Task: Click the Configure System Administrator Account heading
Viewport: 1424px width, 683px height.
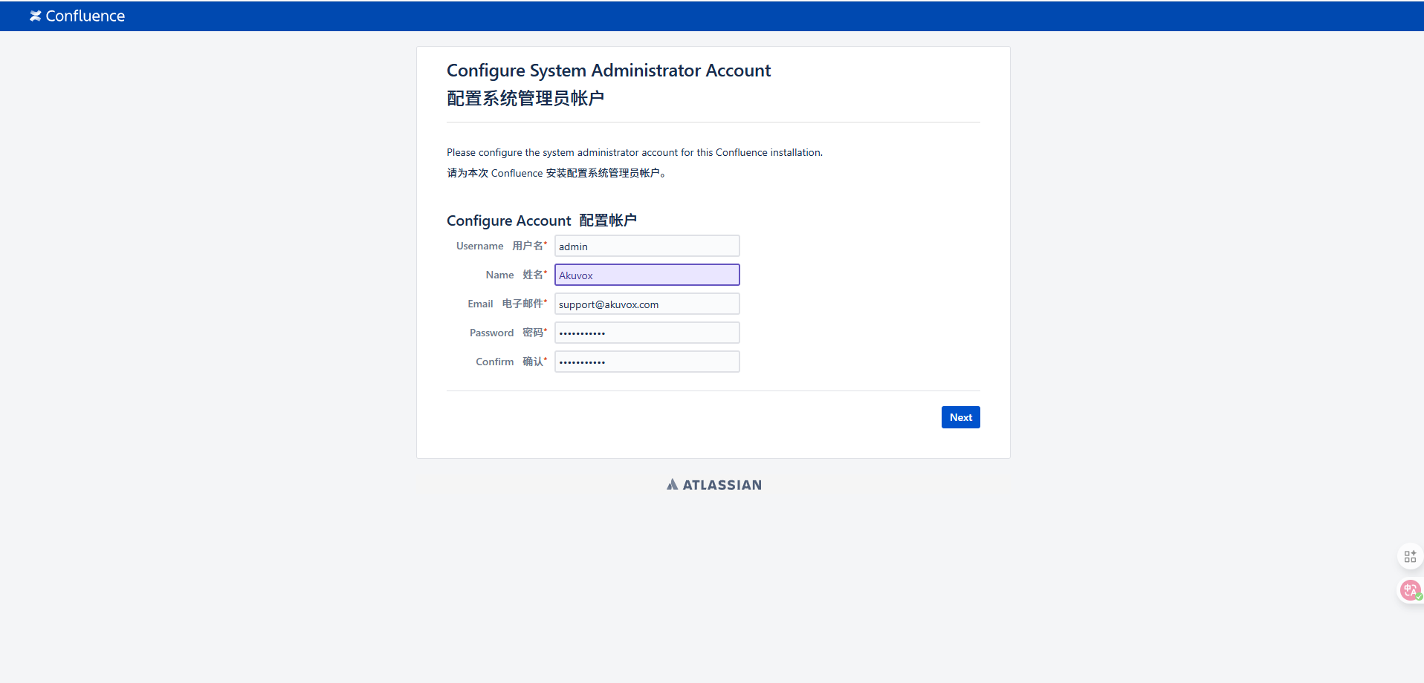Action: click(x=608, y=71)
